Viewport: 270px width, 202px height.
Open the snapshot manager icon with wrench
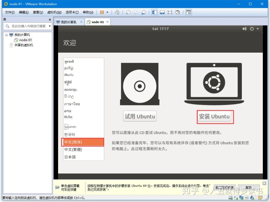click(x=144, y=12)
